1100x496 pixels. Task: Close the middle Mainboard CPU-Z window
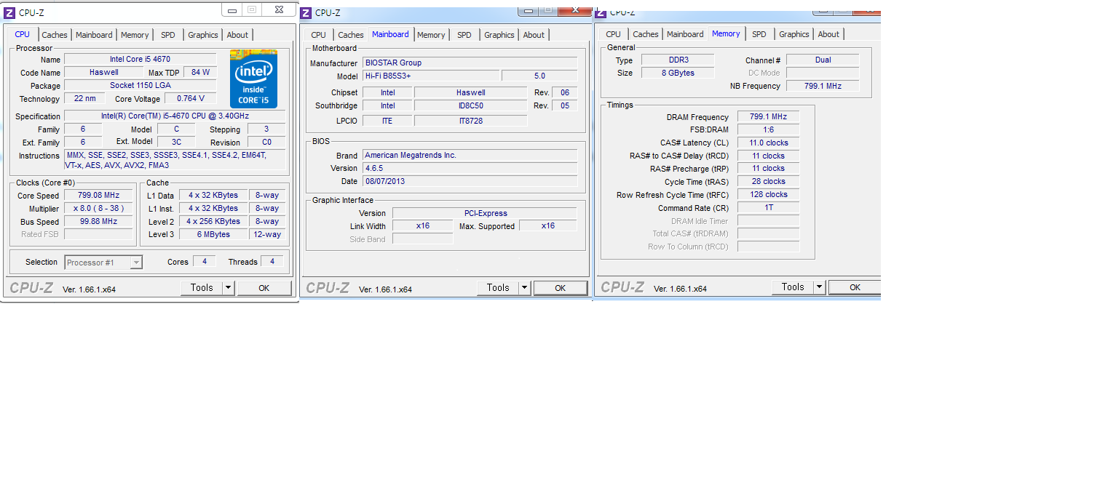[577, 9]
